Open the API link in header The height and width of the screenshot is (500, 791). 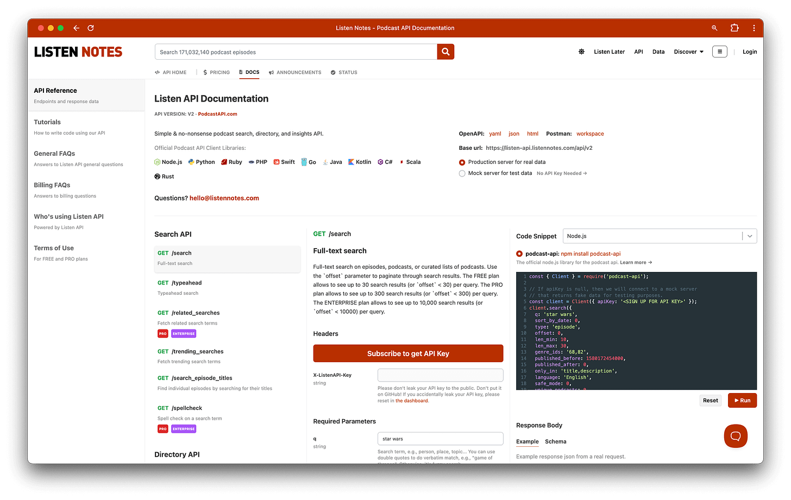[638, 52]
